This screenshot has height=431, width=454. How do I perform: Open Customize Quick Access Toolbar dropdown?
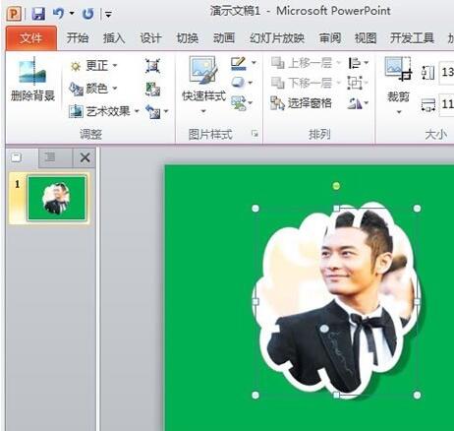click(x=108, y=14)
